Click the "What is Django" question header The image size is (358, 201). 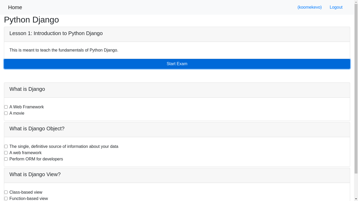tap(27, 89)
